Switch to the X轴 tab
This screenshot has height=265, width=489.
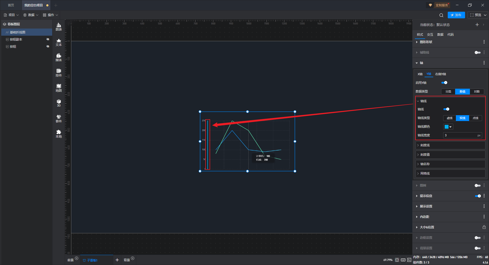[420, 74]
